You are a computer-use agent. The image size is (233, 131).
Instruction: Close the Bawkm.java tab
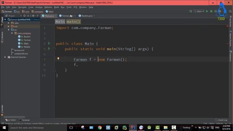(94, 16)
